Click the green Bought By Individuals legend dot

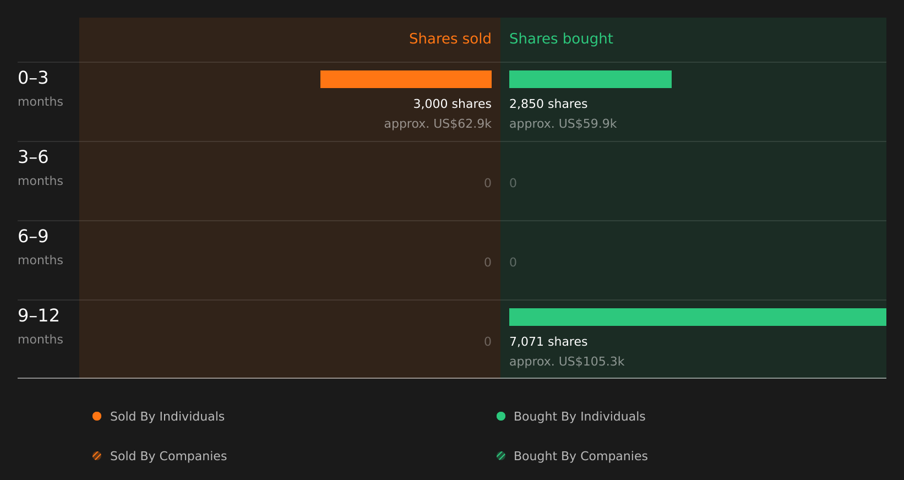coord(501,416)
